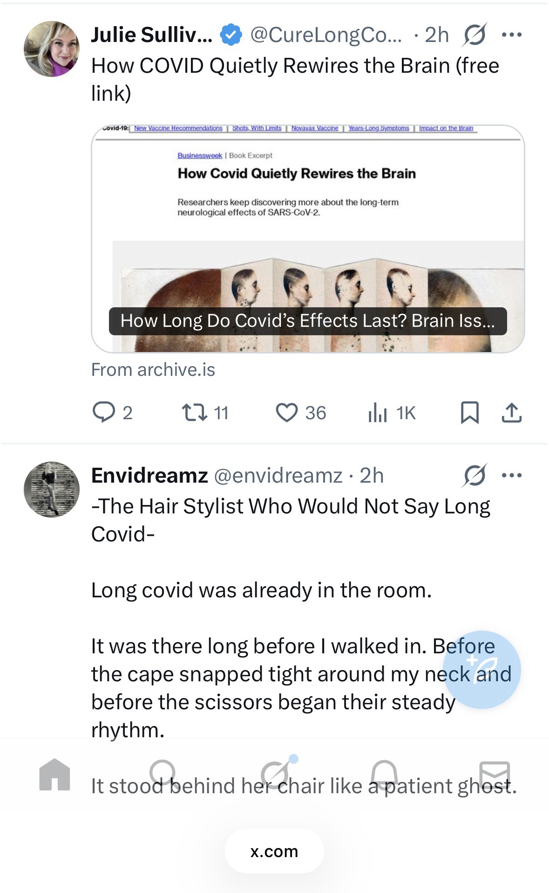Share Julie Sullivan's post via share icon
This screenshot has height=893, width=549.
[511, 413]
